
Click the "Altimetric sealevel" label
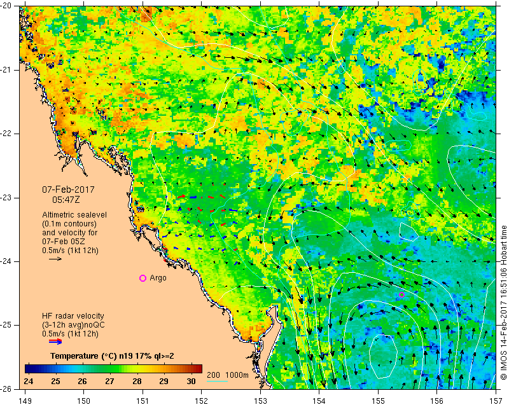(x=74, y=215)
